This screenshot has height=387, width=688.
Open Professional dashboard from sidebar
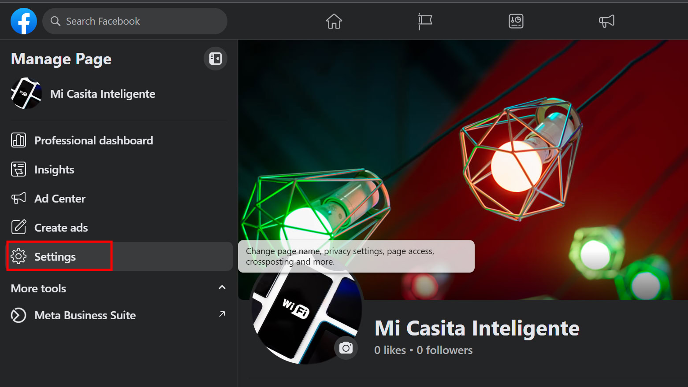(119, 140)
